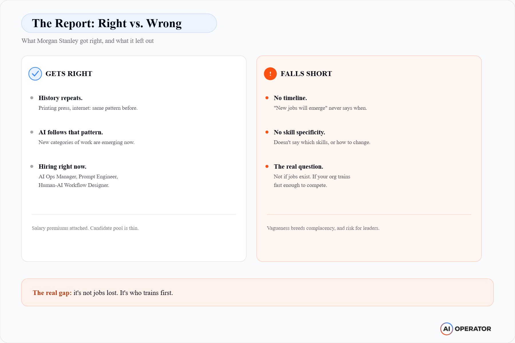Image resolution: width=515 pixels, height=343 pixels.
Task: Click the Human-AI Workflow Designer text
Action: (x=74, y=185)
